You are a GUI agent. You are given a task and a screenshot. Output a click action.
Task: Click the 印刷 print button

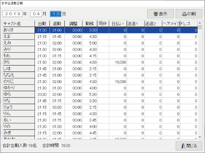click(x=189, y=14)
